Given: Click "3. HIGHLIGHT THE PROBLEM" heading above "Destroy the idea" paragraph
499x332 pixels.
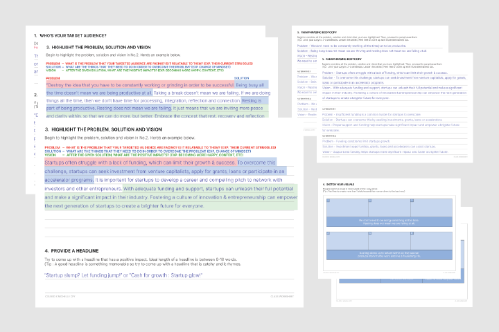Looking at the screenshot, I should 98,47.
